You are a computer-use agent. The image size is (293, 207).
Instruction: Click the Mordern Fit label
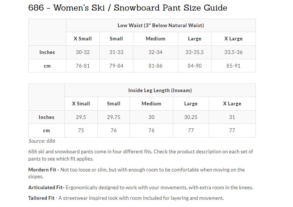pyautogui.click(x=43, y=170)
